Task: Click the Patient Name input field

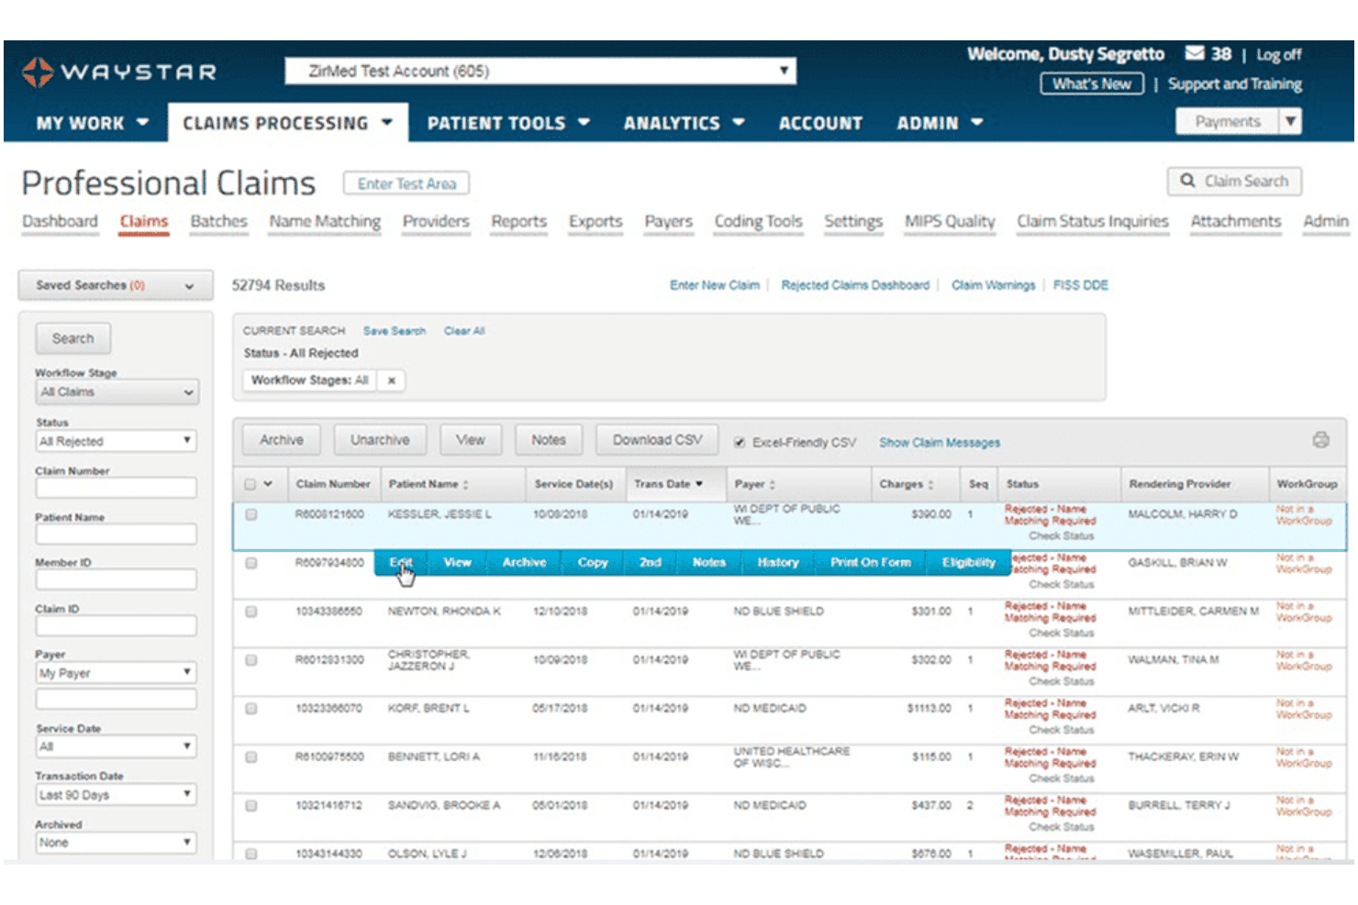Action: point(117,534)
